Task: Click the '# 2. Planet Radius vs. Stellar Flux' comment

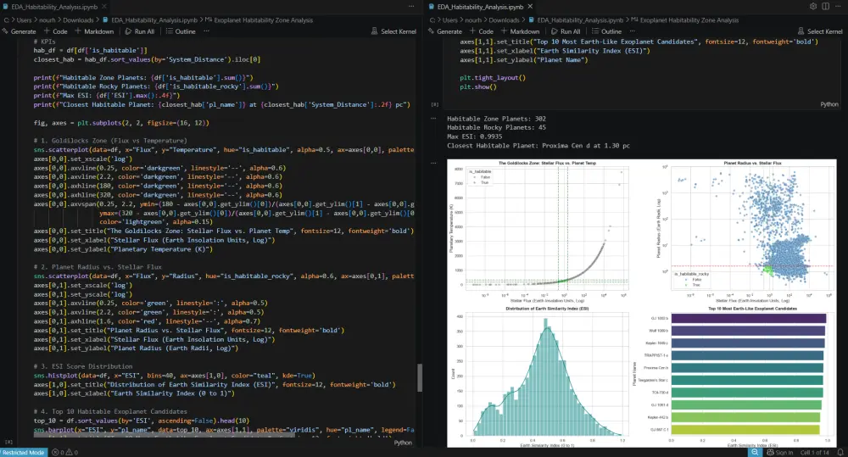Action: (98, 267)
